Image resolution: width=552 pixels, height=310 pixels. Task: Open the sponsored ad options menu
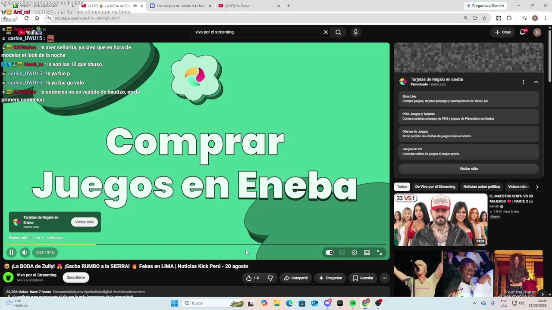(524, 82)
